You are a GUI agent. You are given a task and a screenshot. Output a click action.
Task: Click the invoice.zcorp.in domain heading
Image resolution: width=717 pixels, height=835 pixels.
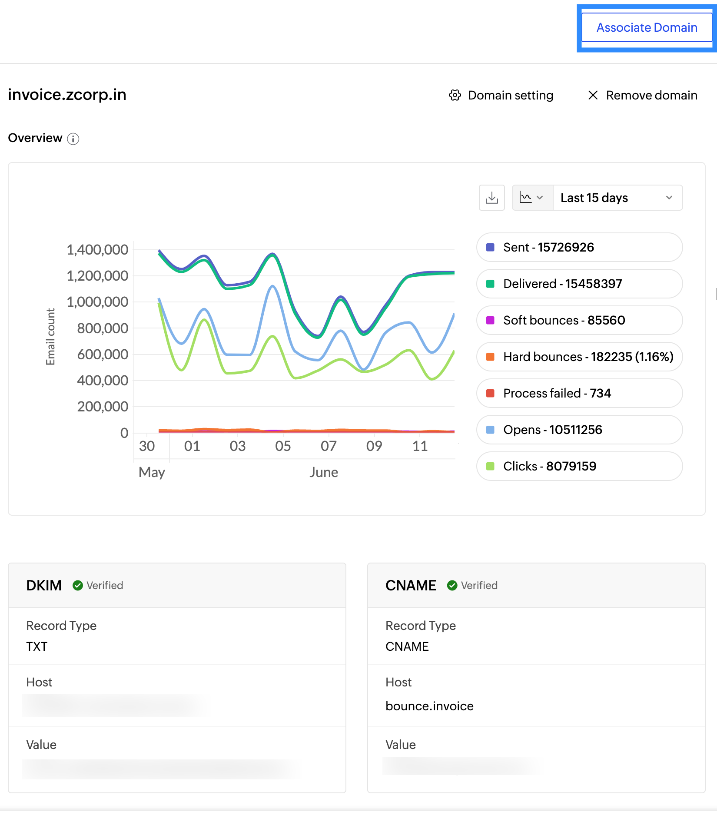(x=67, y=95)
